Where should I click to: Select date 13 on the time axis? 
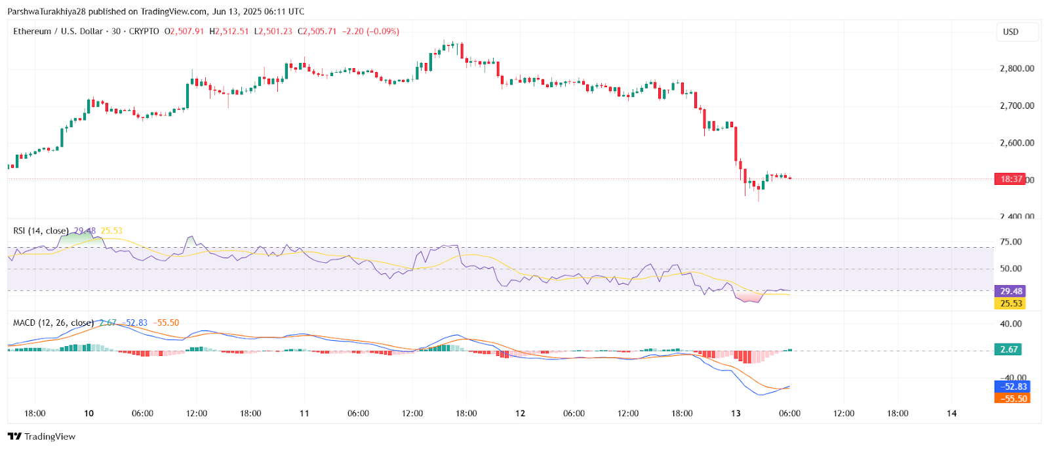click(x=736, y=414)
